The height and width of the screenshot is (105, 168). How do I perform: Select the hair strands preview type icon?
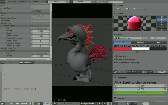pyautogui.click(x=162, y=27)
